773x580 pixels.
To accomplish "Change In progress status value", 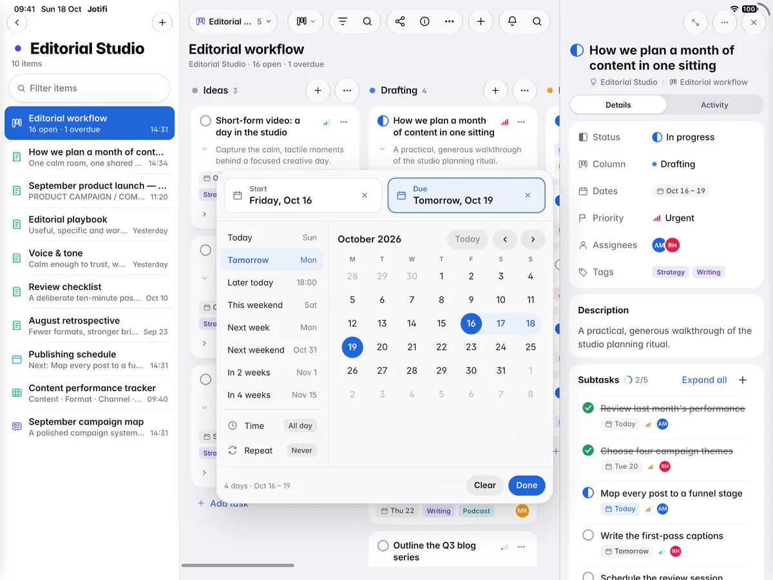I will [x=683, y=137].
